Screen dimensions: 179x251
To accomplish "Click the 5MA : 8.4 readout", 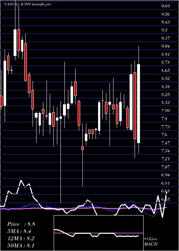I will (19, 231).
